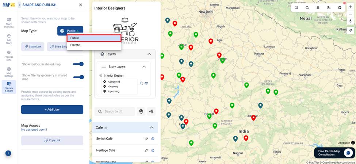
Task: Select Public from map type menu
Action: coord(93,38)
